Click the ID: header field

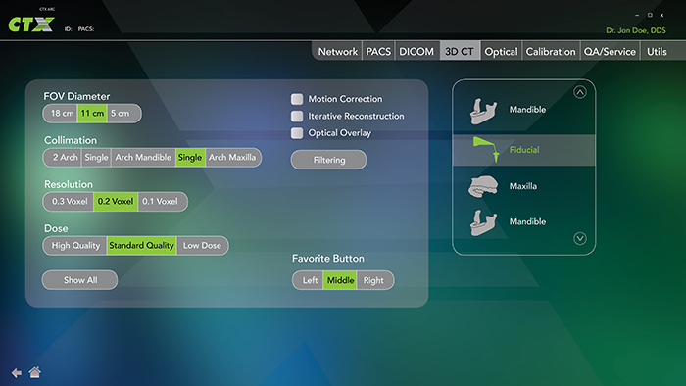tap(69, 29)
